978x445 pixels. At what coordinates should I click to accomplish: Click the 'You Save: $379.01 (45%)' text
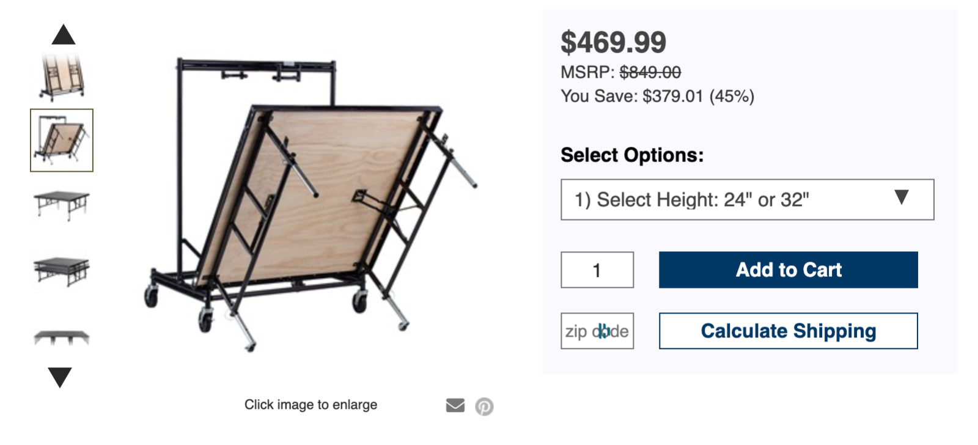[657, 97]
